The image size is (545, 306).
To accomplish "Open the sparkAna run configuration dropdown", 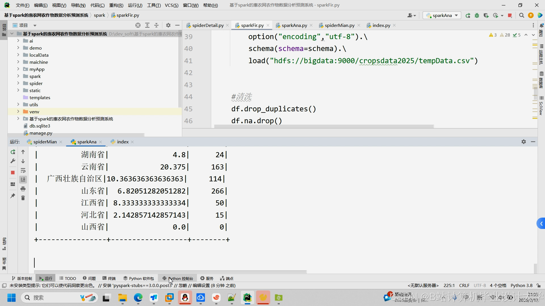I will [x=442, y=16].
